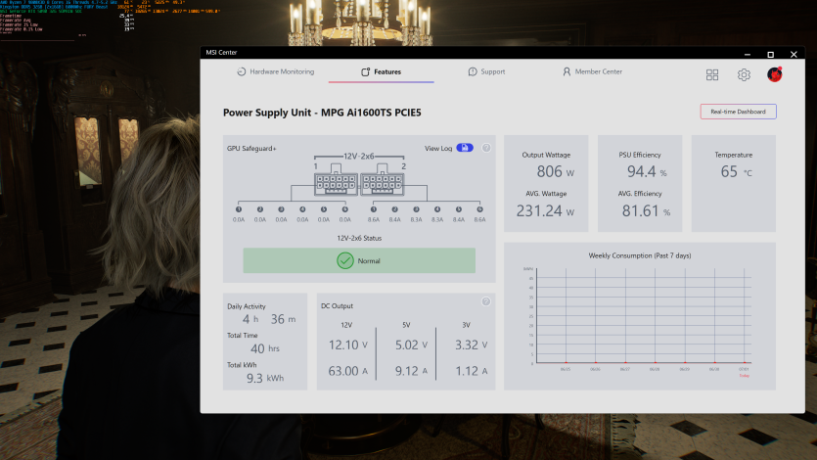
Task: Click the Total kWh 9.3 value
Action: tap(265, 378)
